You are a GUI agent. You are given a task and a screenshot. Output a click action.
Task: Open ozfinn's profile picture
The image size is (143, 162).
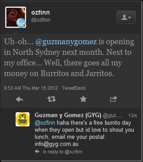pyautogui.click(x=16, y=17)
